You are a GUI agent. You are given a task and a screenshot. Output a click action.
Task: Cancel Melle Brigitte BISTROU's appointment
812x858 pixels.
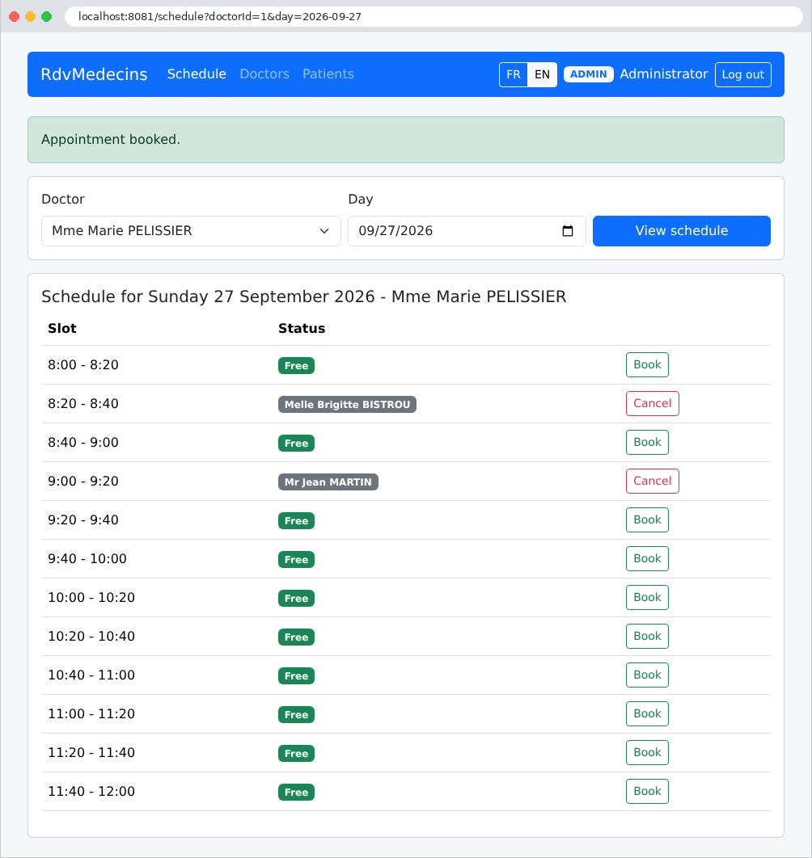pos(653,404)
